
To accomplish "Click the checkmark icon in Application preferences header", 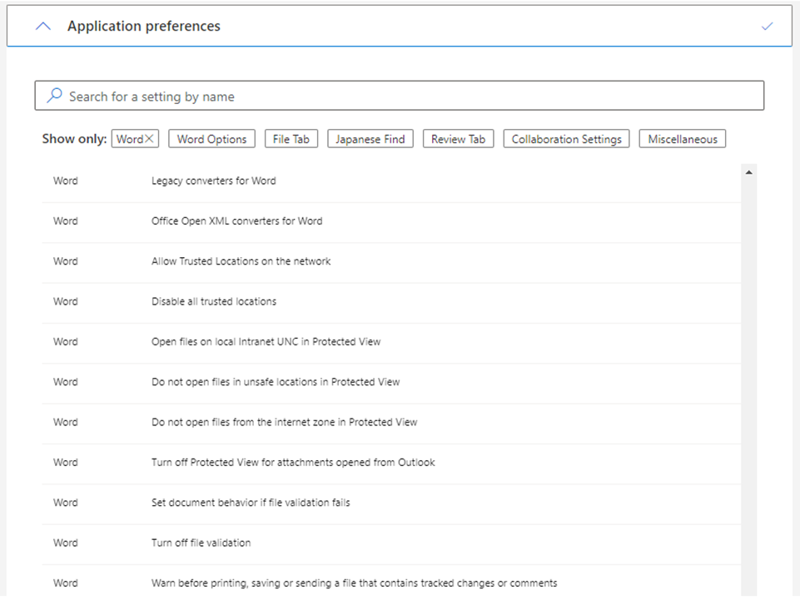I will 767,27.
